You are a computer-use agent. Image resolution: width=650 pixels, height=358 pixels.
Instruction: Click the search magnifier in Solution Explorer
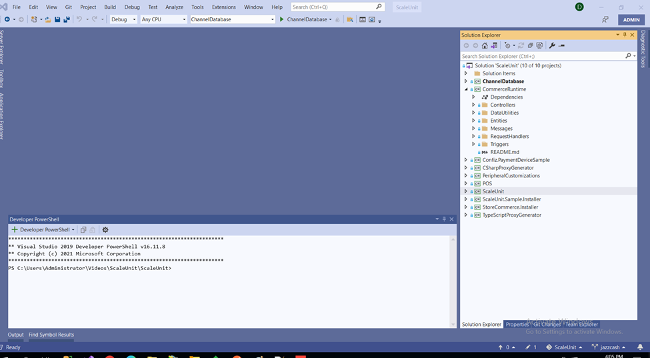[628, 56]
